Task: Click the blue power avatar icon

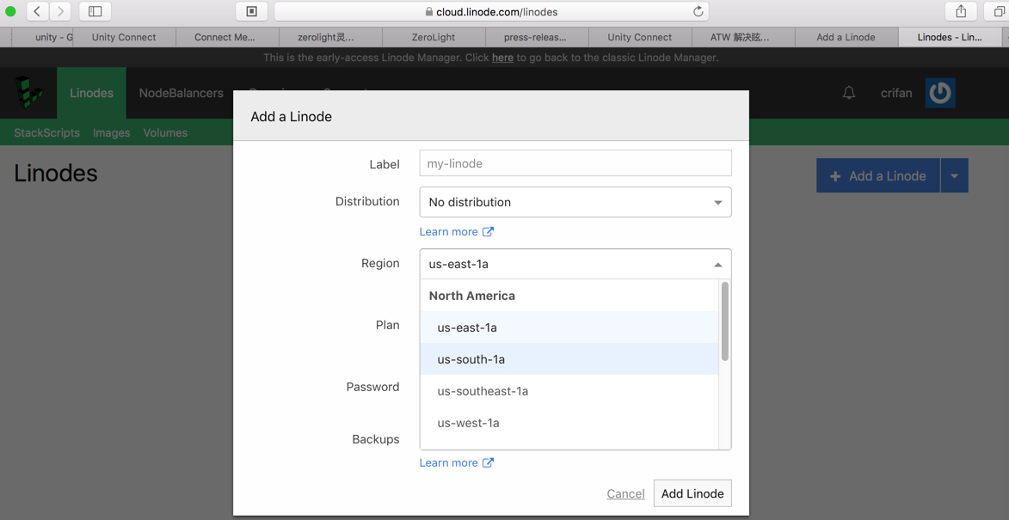Action: (940, 93)
